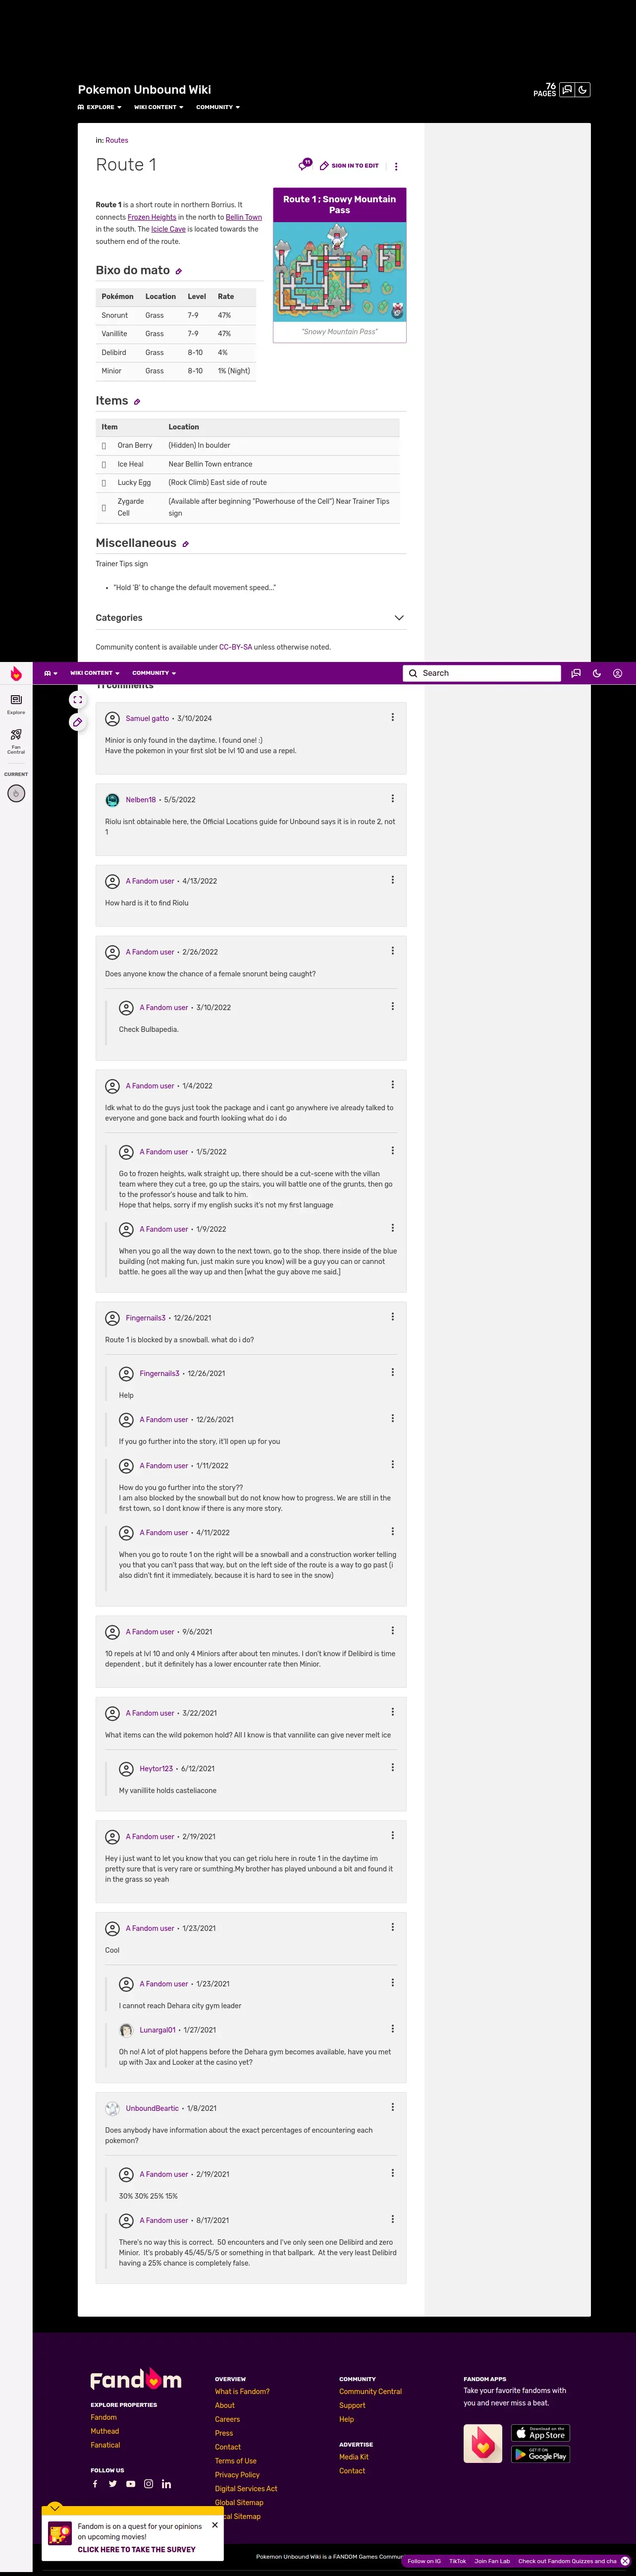This screenshot has width=636, height=2576.
Task: Toggle dark theme moon icon in sticky bar
Action: [x=596, y=673]
